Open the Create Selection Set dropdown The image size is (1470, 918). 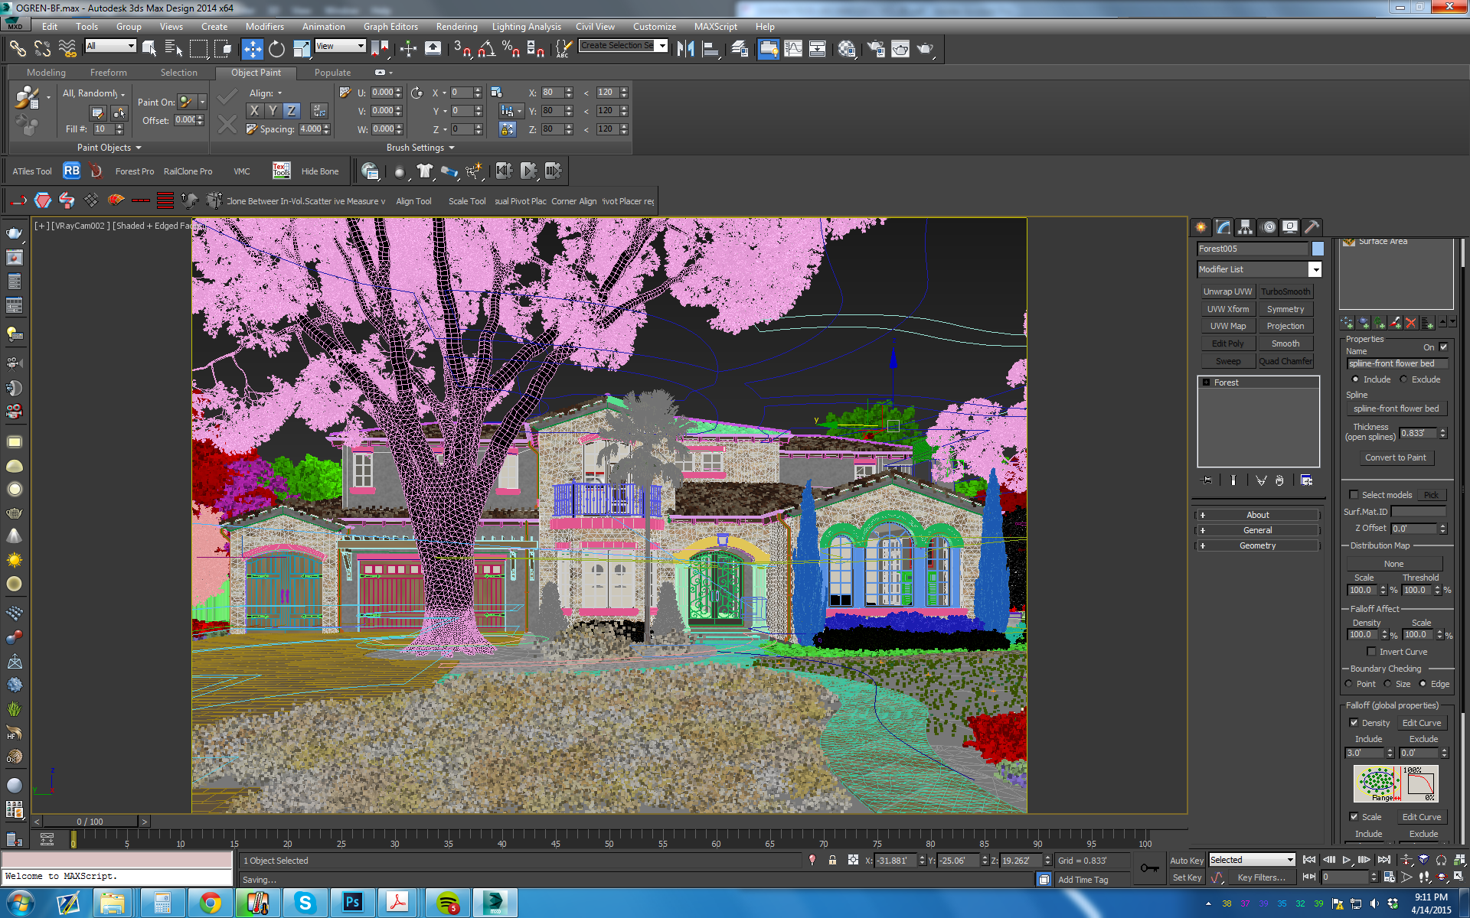coord(662,46)
